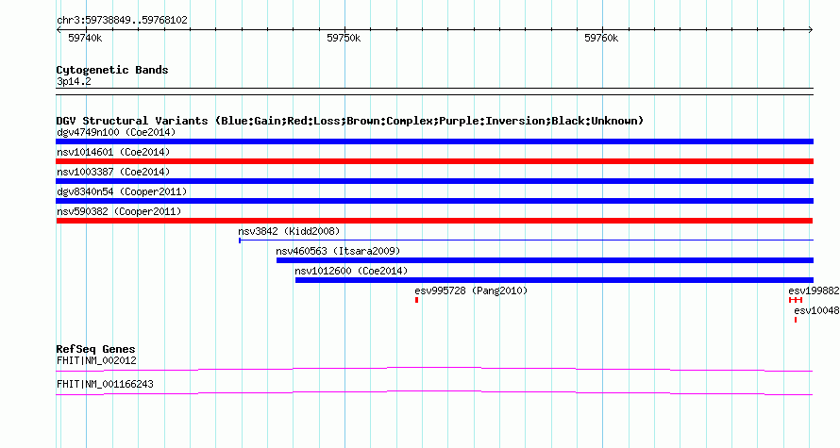Viewport: 840px width, 448px height.
Task: Click the 59740k ruler tick label
Action: pos(85,38)
